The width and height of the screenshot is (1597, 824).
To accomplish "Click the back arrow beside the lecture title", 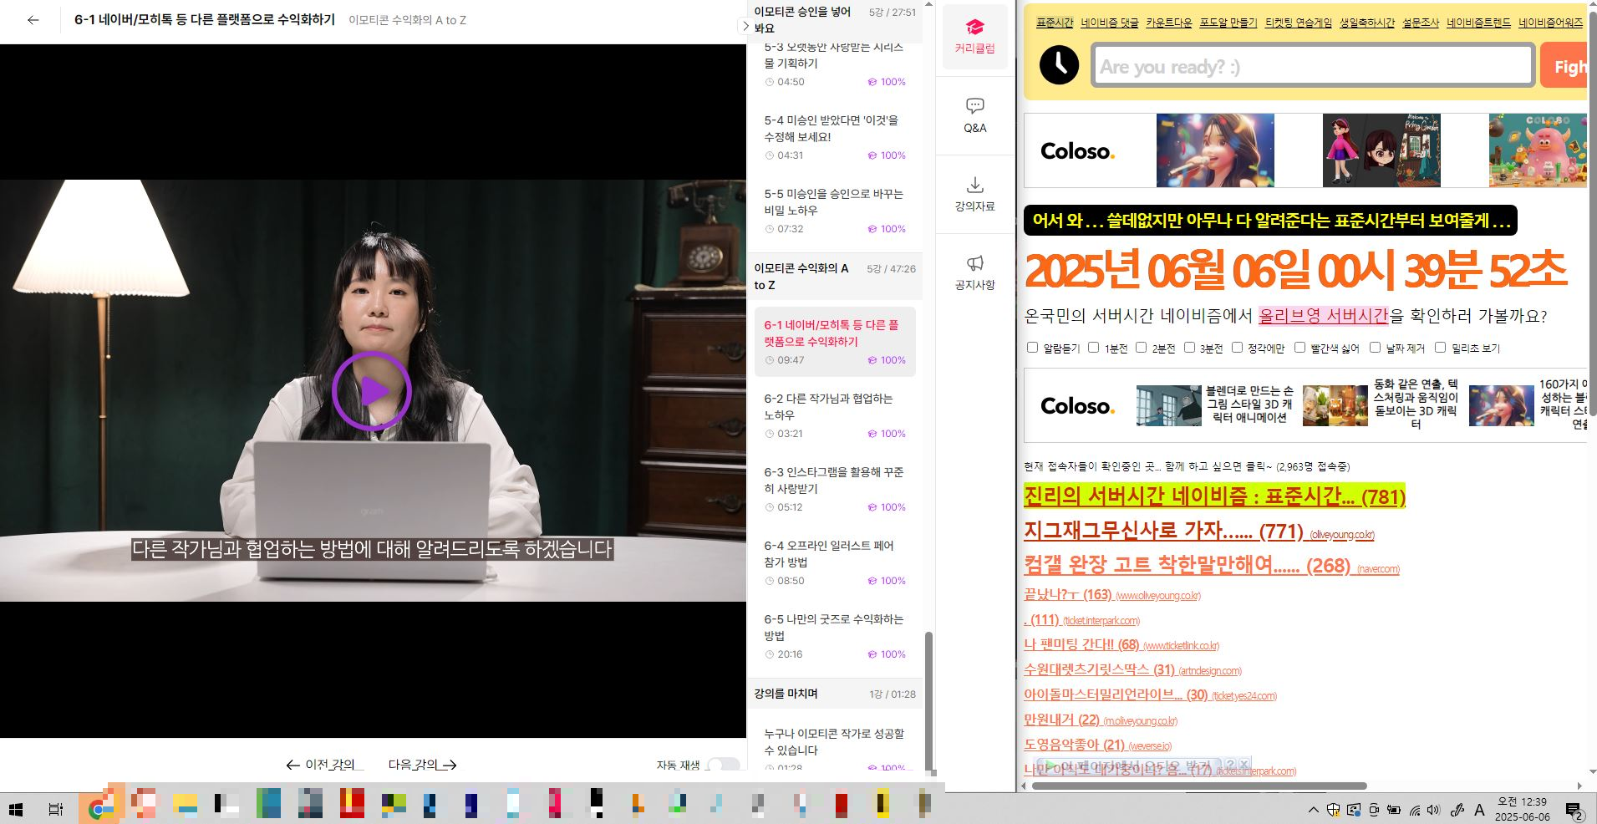I will tap(33, 20).
